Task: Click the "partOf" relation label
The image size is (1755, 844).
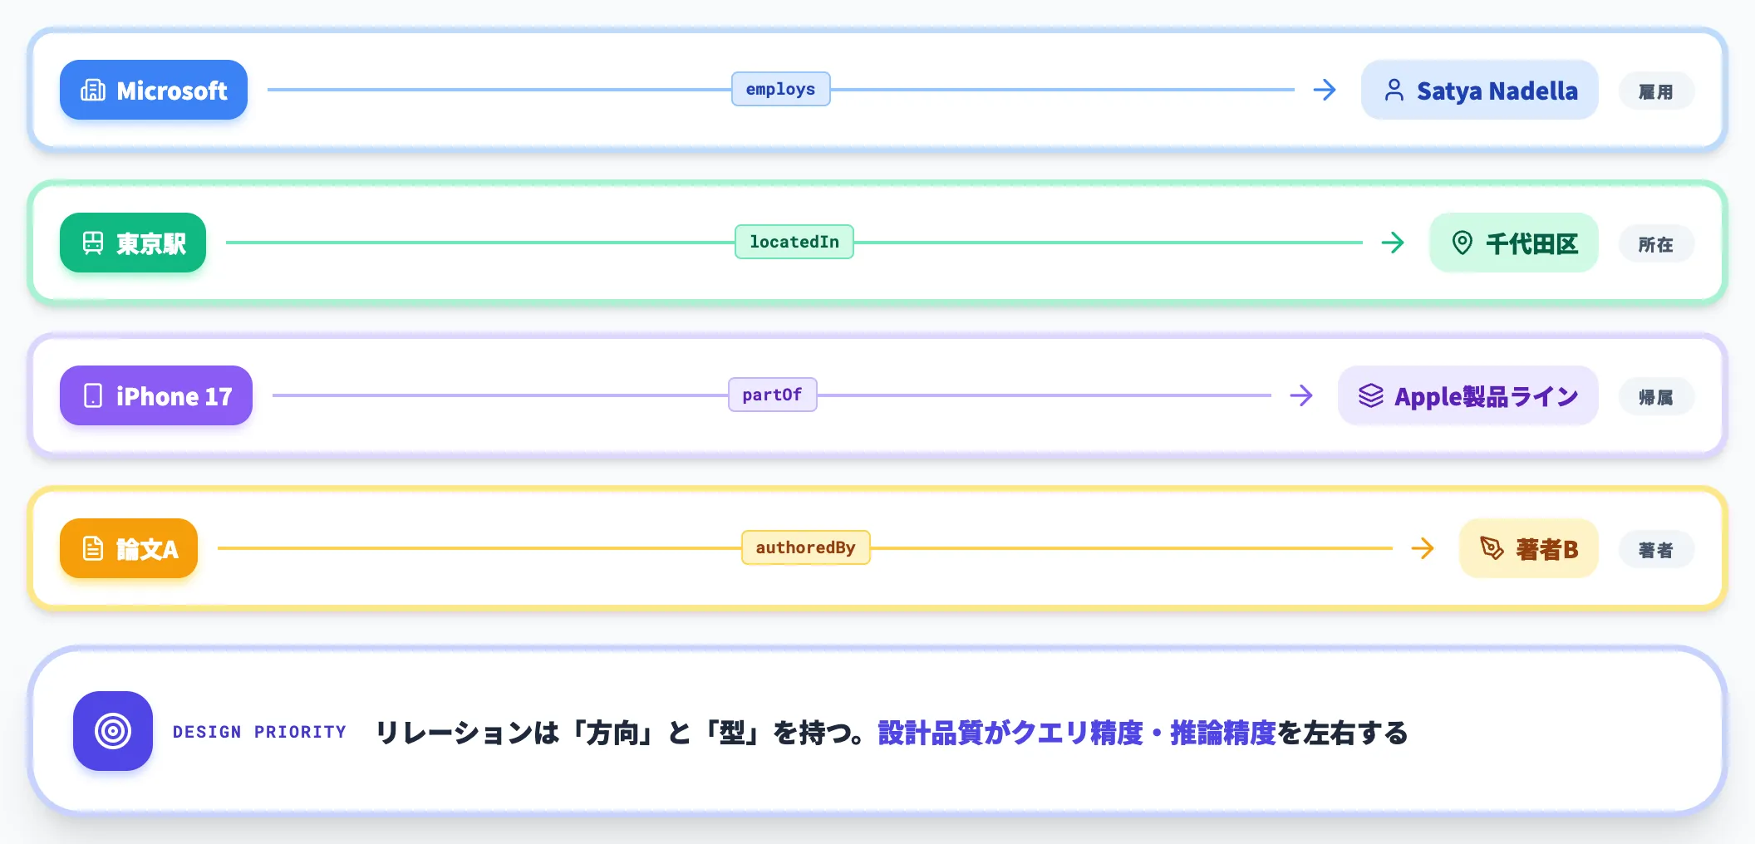Action: [x=773, y=395]
